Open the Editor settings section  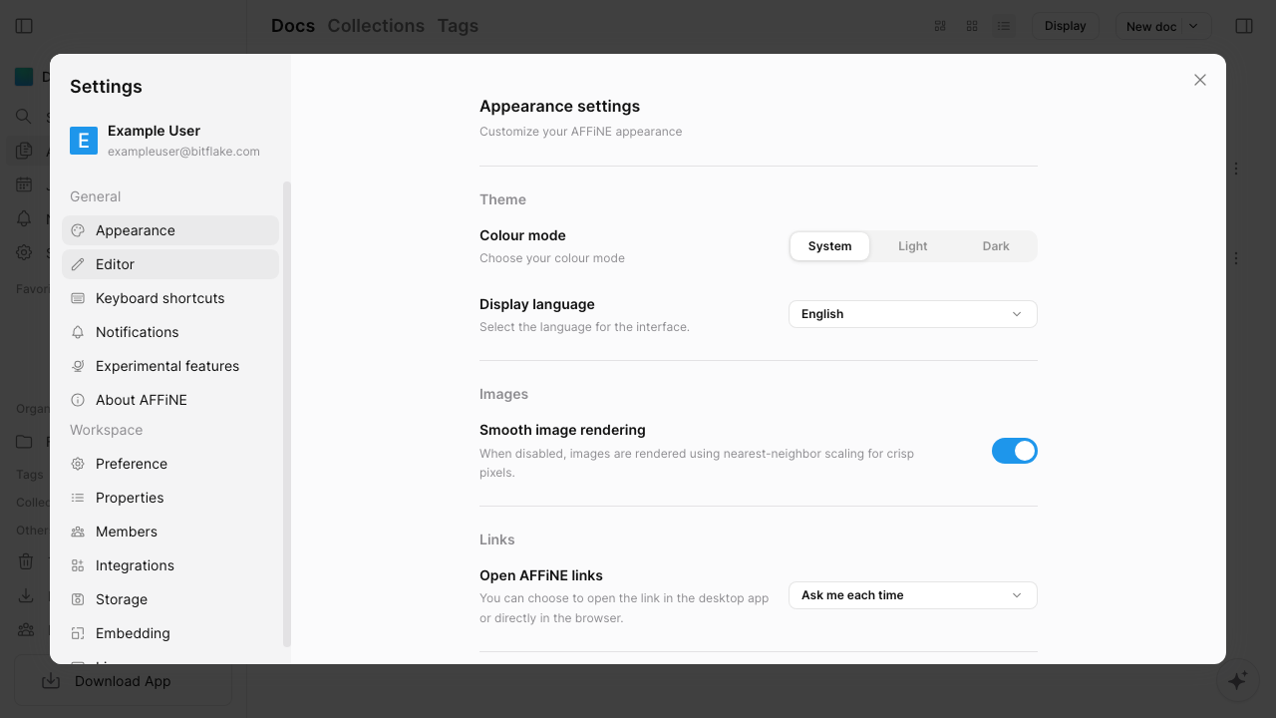point(170,264)
